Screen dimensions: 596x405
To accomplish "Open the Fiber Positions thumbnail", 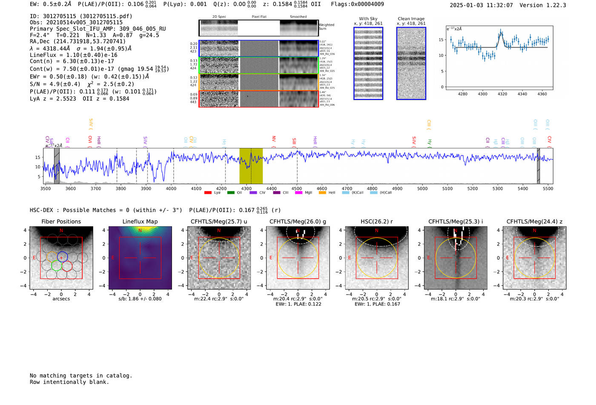I will point(61,258).
